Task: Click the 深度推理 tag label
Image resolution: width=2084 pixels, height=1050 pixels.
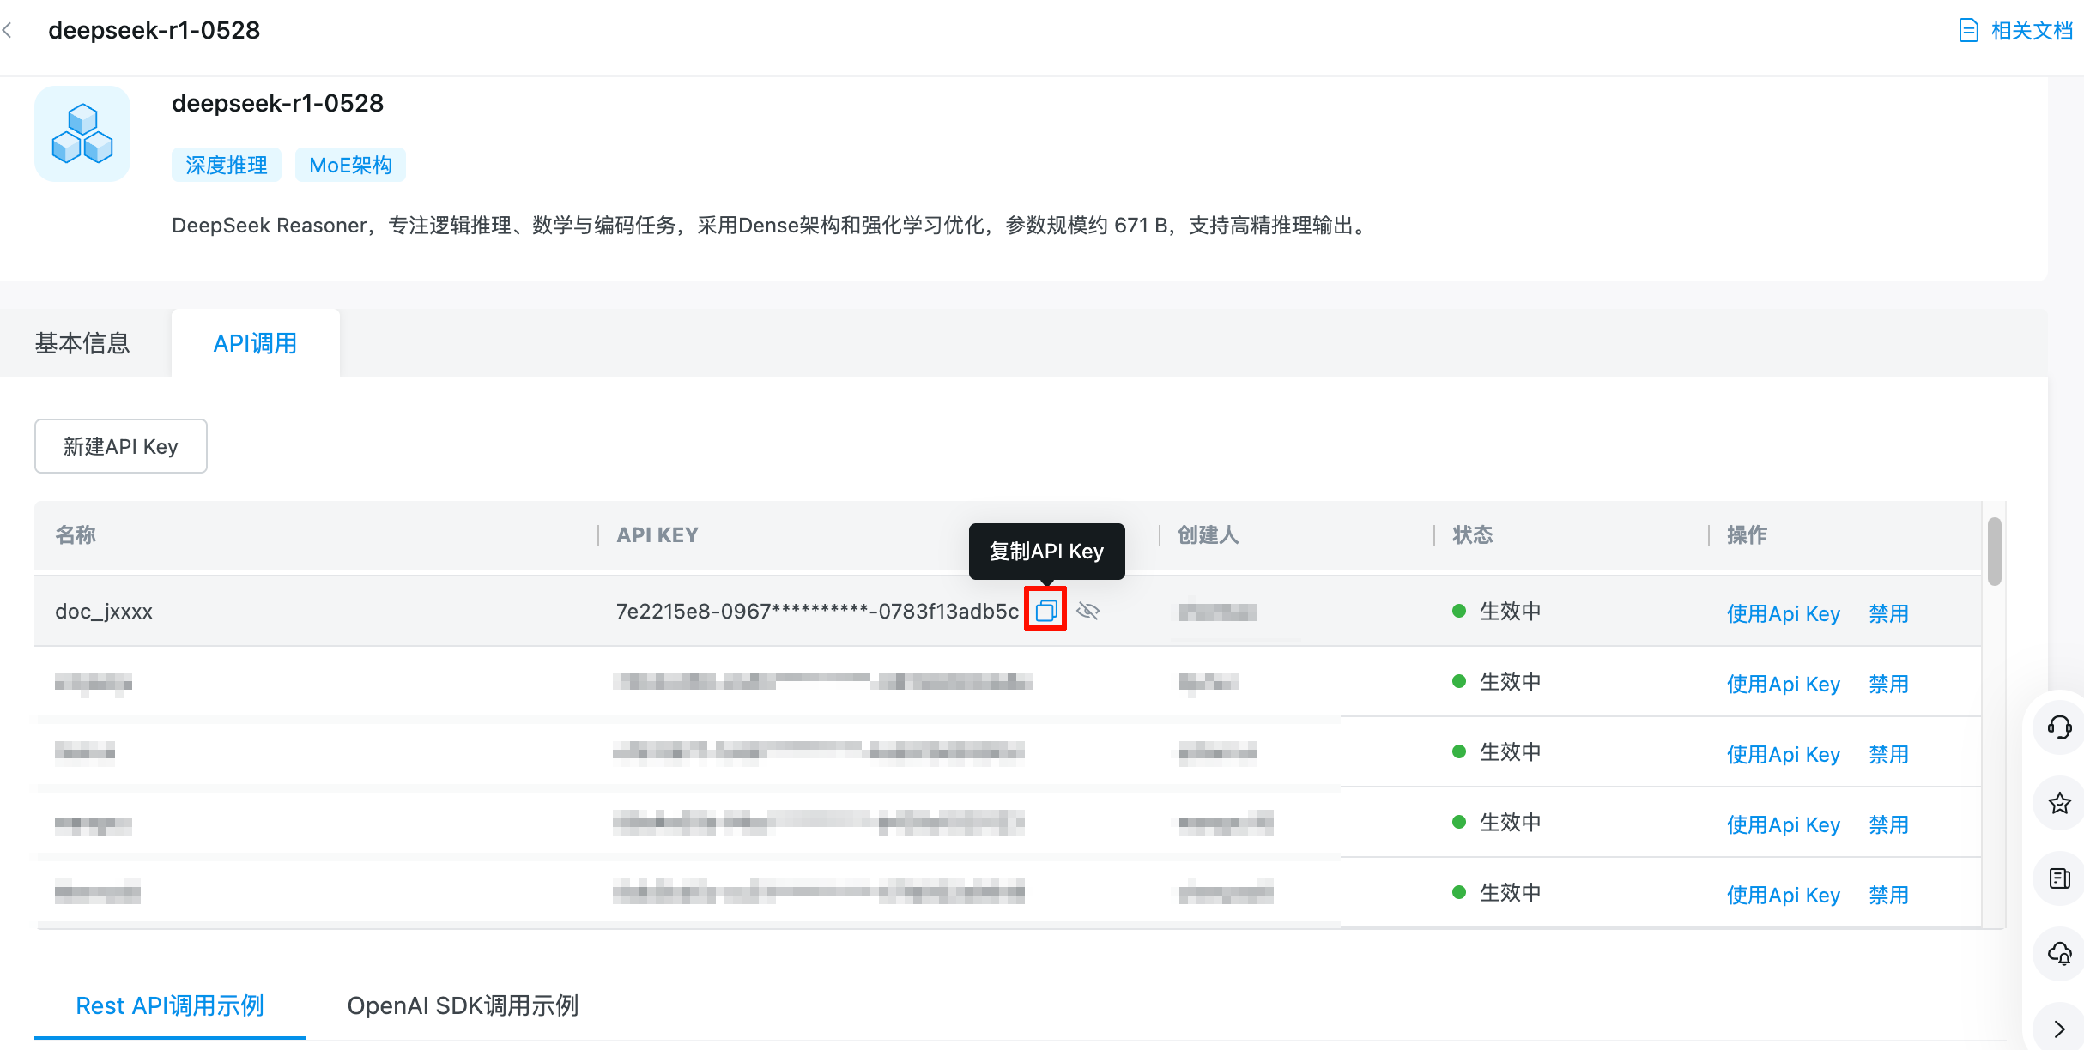Action: pyautogui.click(x=227, y=165)
